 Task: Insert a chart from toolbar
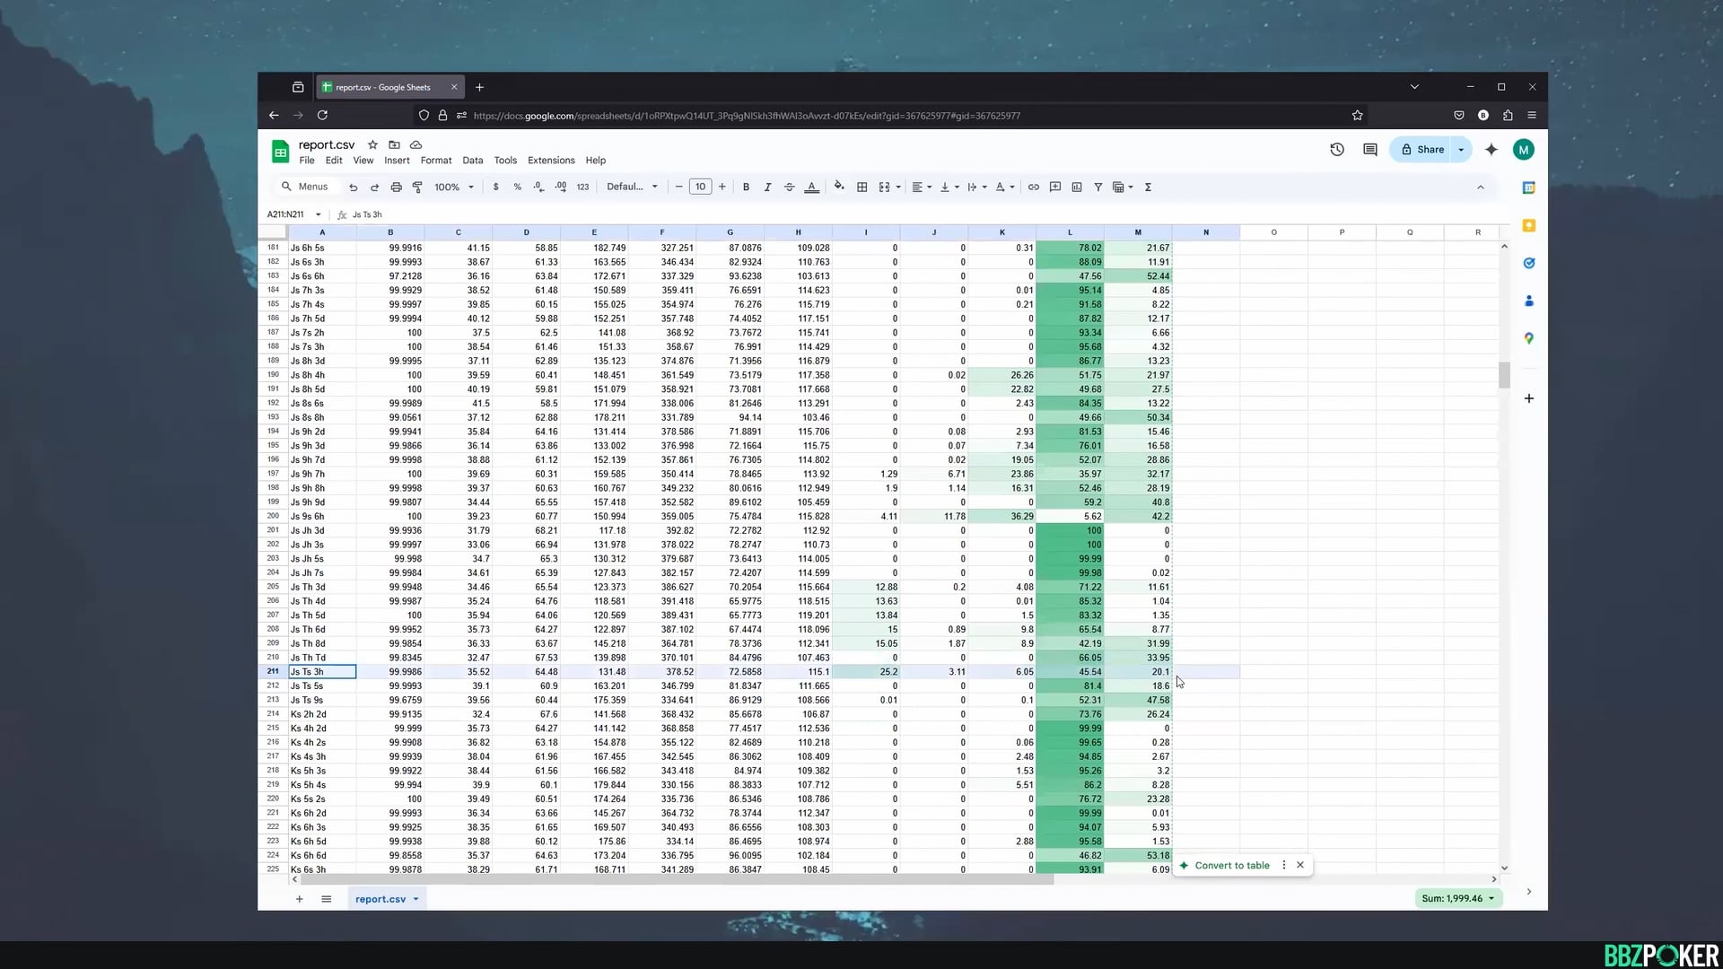click(1077, 187)
